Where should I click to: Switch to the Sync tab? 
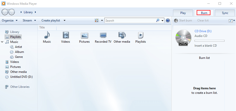point(225,13)
